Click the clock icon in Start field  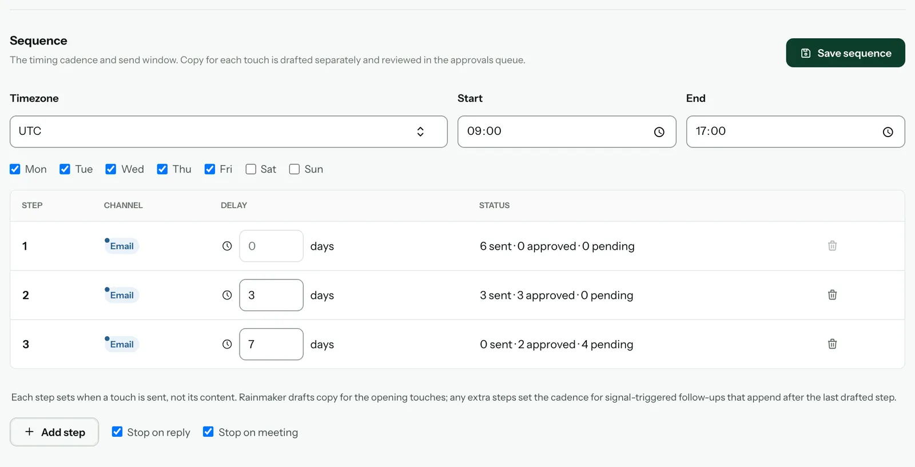click(x=659, y=132)
